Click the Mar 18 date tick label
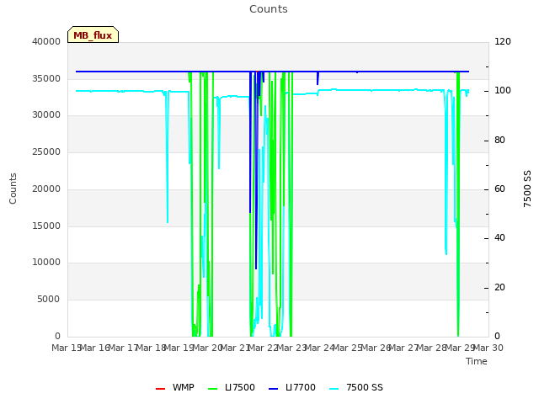The width and height of the screenshot is (539, 404). [152, 348]
